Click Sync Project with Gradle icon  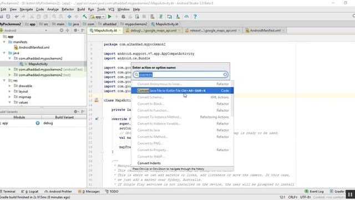[x=161, y=17]
